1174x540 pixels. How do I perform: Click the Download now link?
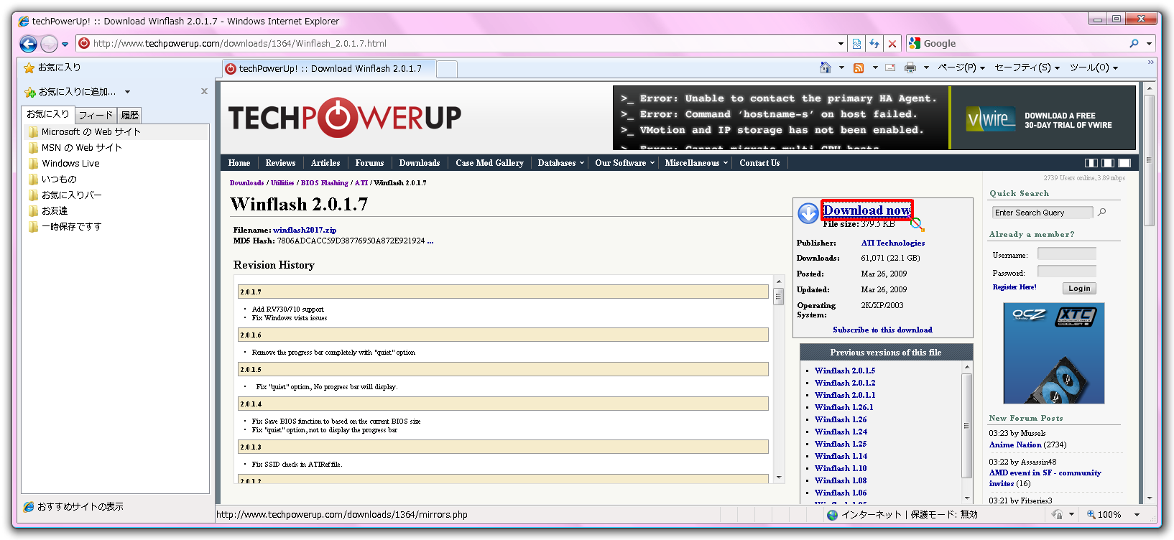(867, 210)
